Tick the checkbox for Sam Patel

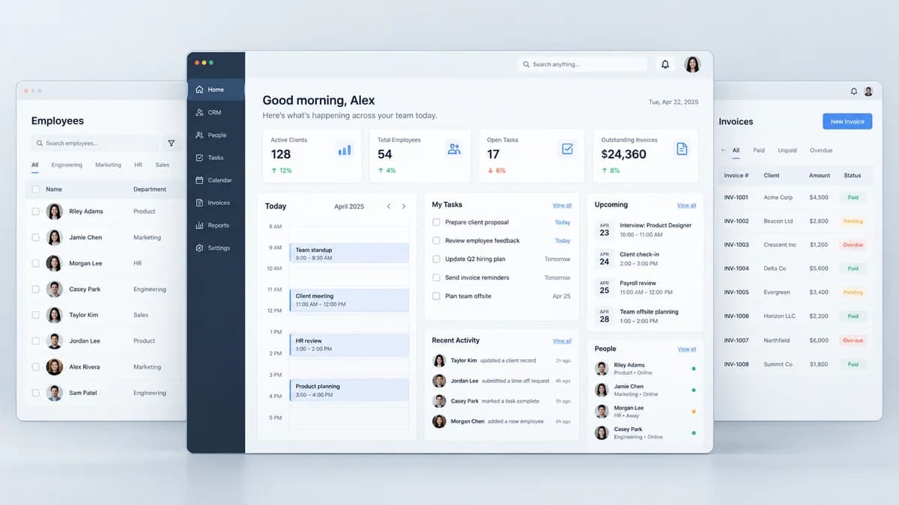[35, 393]
